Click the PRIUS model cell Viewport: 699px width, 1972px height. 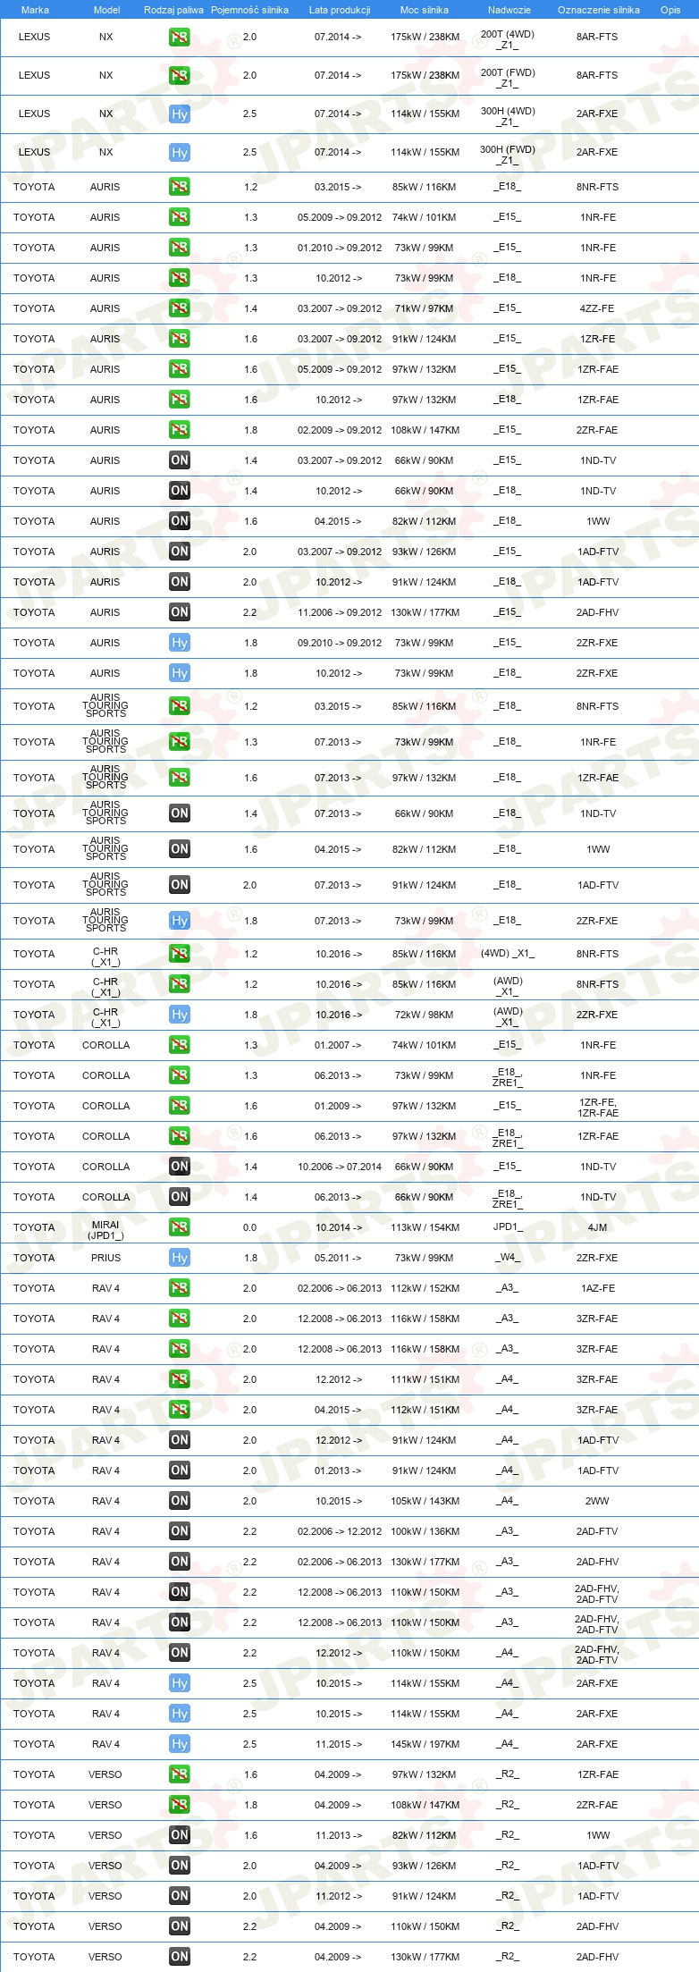pyautogui.click(x=105, y=1258)
